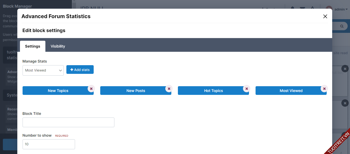Close the Advanced Forum Statistics dialog
Viewport: 350px width, 154px height.
tap(325, 16)
